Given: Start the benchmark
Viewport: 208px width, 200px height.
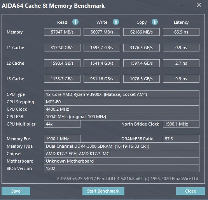Looking at the screenshot, I should click(x=103, y=191).
